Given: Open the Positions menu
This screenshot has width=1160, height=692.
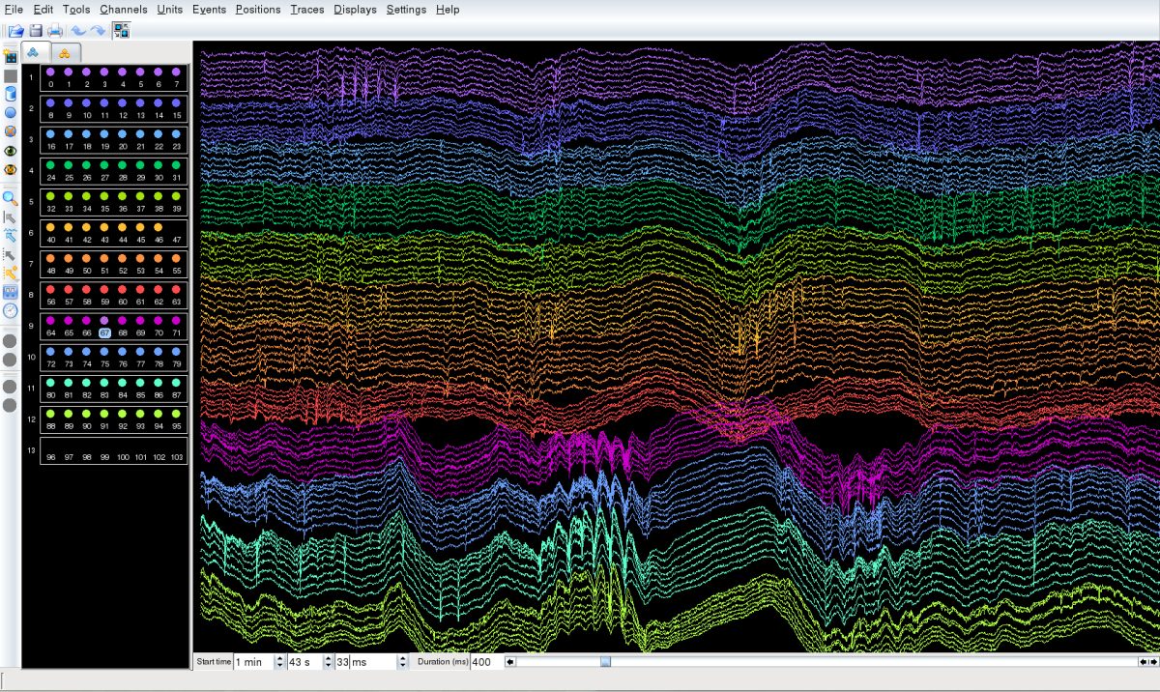Looking at the screenshot, I should 258,10.
